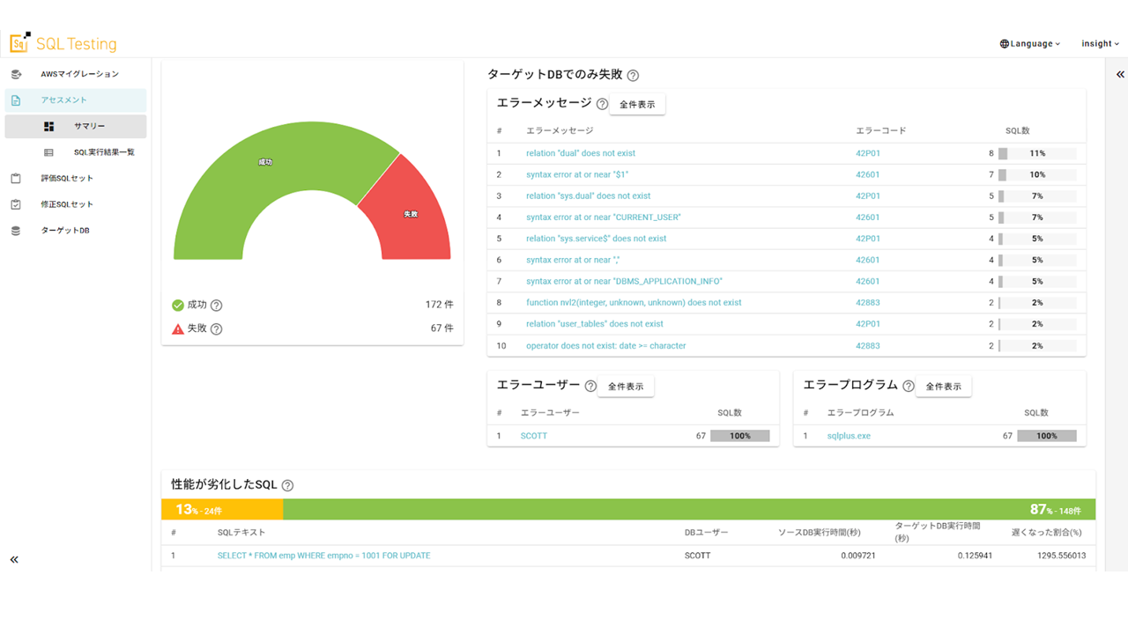
Task: Collapse the left sidebar with chevrons
Action: (14, 560)
